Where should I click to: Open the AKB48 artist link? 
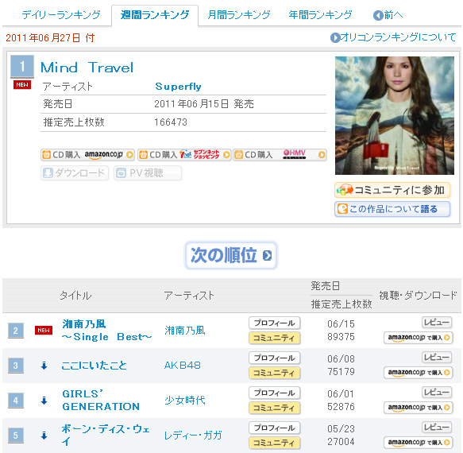[x=183, y=366]
